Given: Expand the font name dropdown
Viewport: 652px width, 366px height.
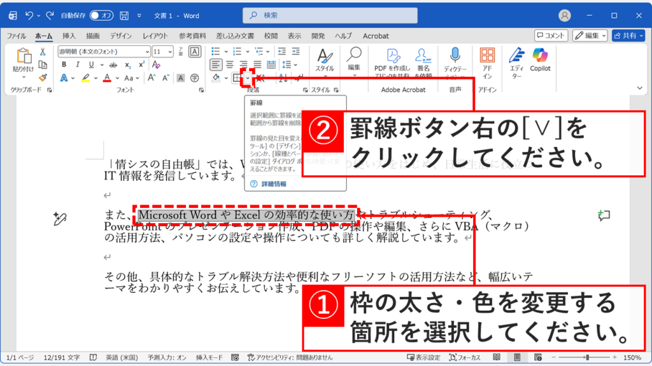Looking at the screenshot, I should coord(148,52).
